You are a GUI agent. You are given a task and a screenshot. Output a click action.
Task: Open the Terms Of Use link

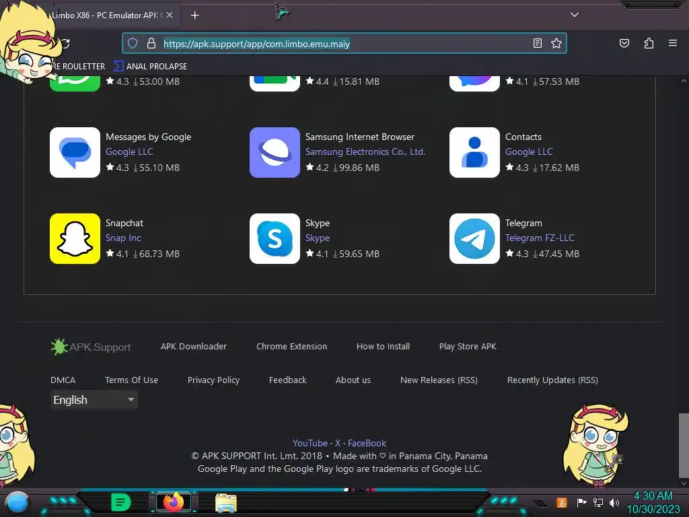131,380
